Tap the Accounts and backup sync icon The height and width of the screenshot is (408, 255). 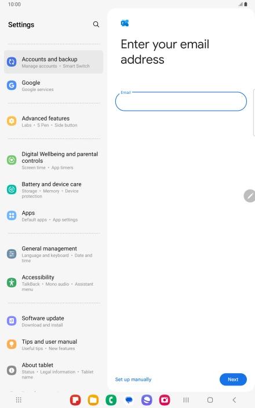point(12,62)
